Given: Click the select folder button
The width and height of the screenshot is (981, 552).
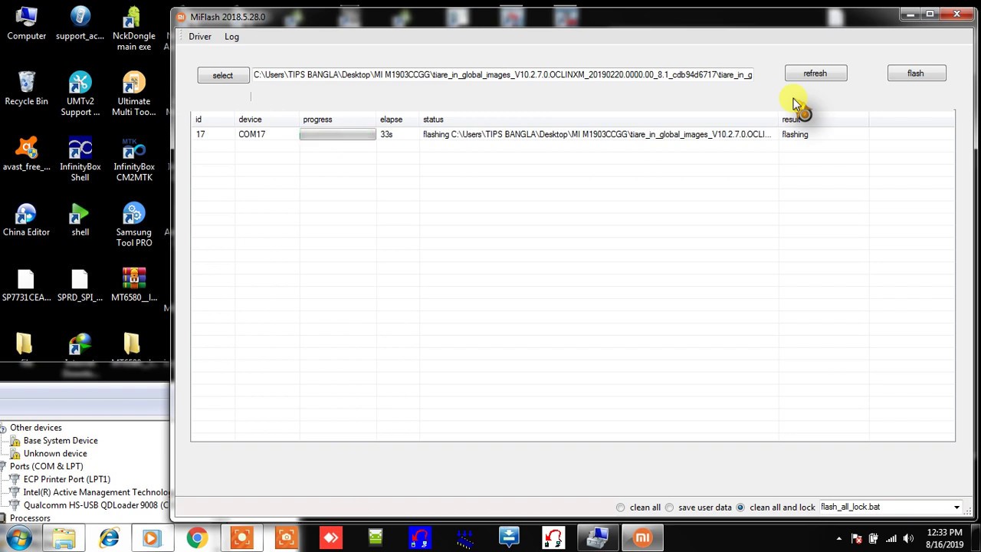Looking at the screenshot, I should click(223, 75).
